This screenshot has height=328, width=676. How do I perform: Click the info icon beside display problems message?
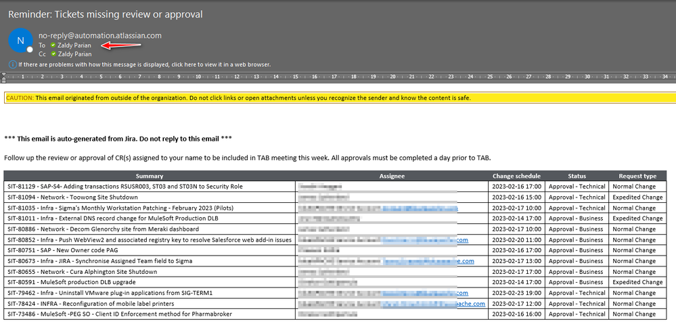pyautogui.click(x=13, y=65)
